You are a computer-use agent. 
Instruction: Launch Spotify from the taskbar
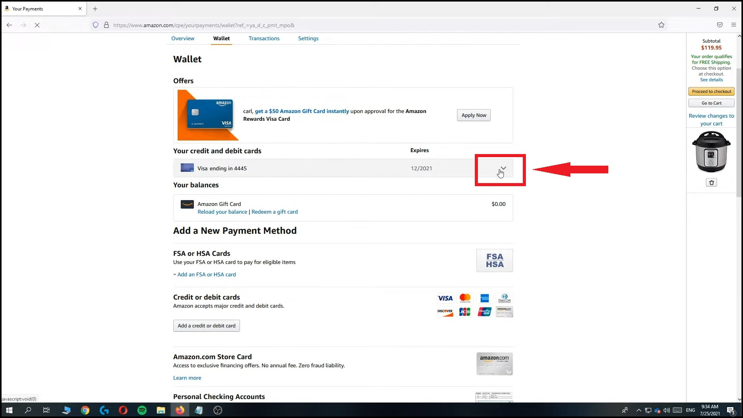142,410
